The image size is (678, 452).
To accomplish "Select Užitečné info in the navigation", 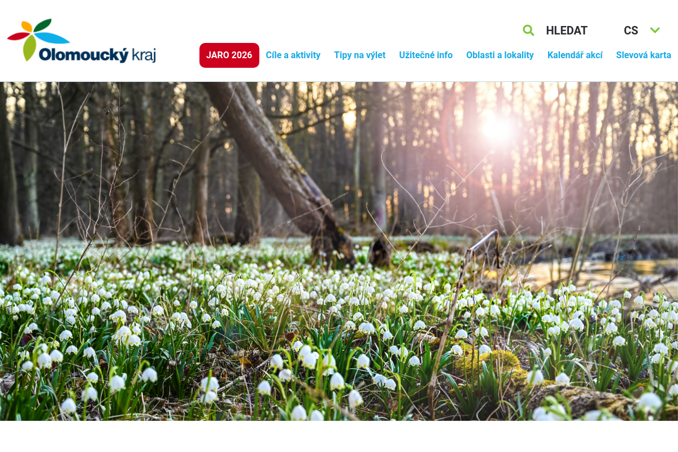I will [426, 55].
